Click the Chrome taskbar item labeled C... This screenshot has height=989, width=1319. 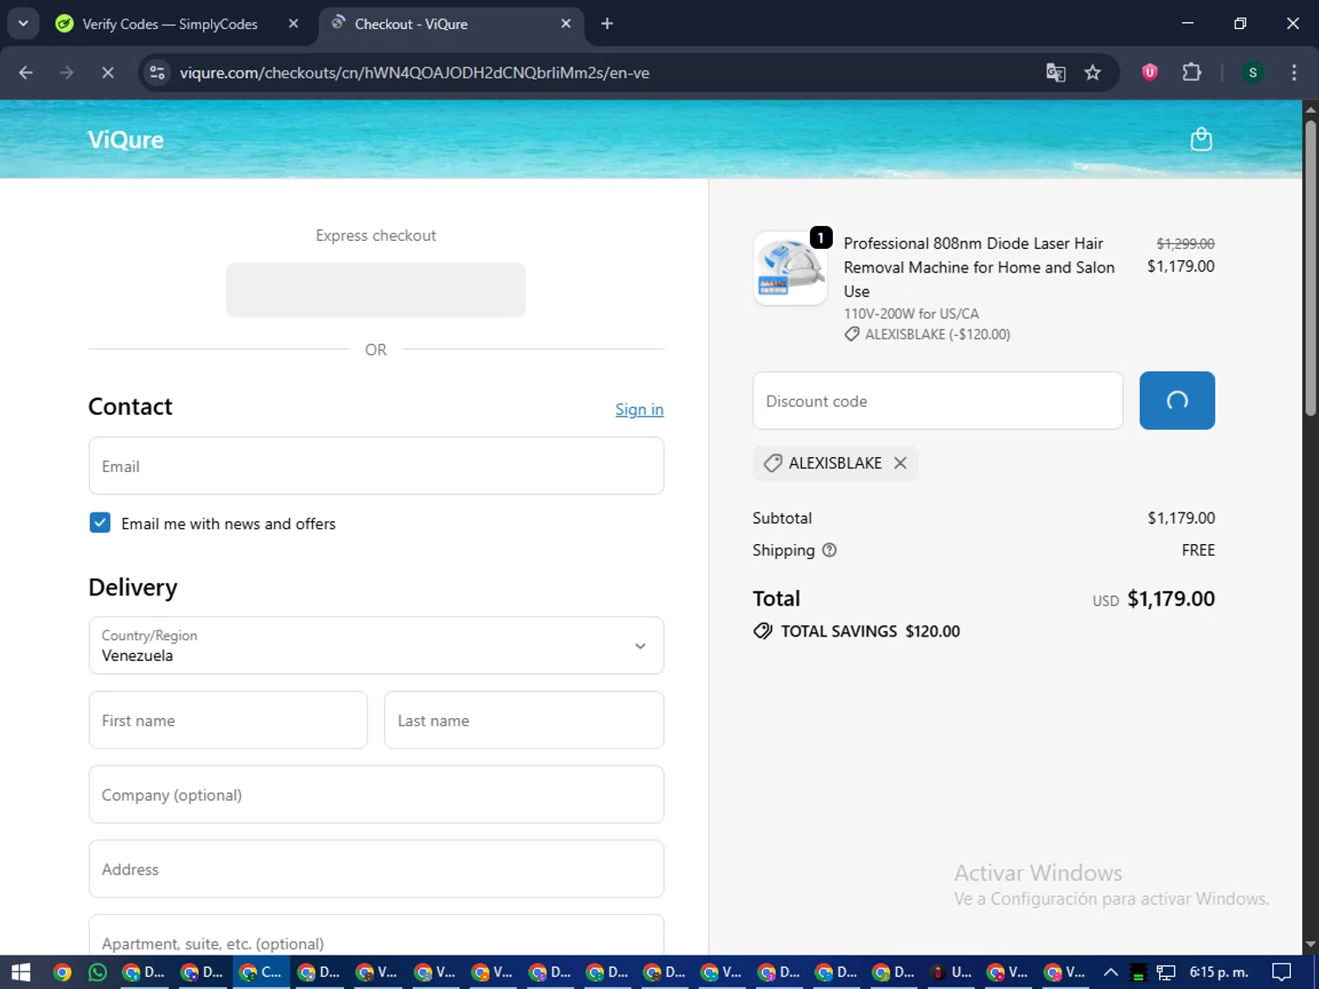tap(261, 972)
